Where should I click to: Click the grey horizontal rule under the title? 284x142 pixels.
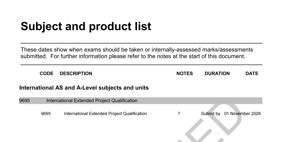[141, 43]
